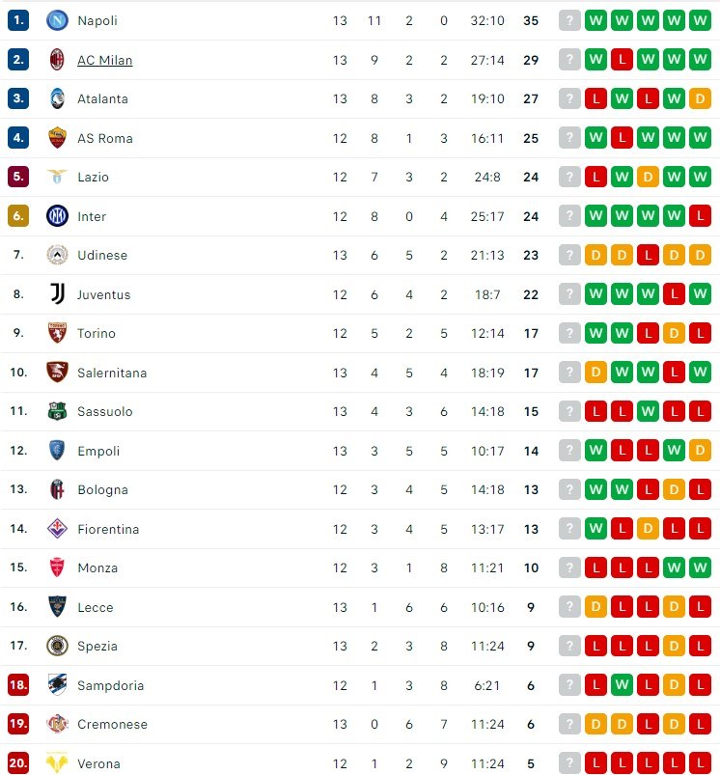Select the Udinese row in standings

pyautogui.click(x=360, y=255)
